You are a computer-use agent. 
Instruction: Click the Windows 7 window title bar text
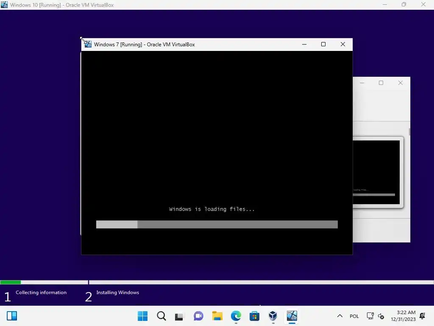(145, 45)
